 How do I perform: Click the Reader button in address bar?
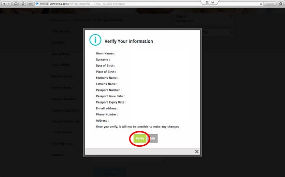coord(270,4)
